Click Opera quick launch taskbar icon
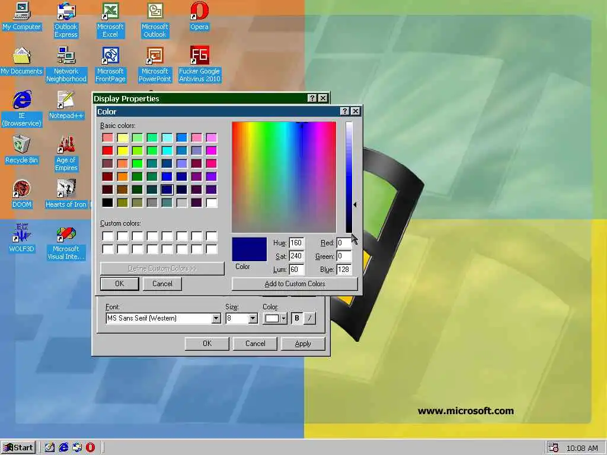 [x=90, y=447]
